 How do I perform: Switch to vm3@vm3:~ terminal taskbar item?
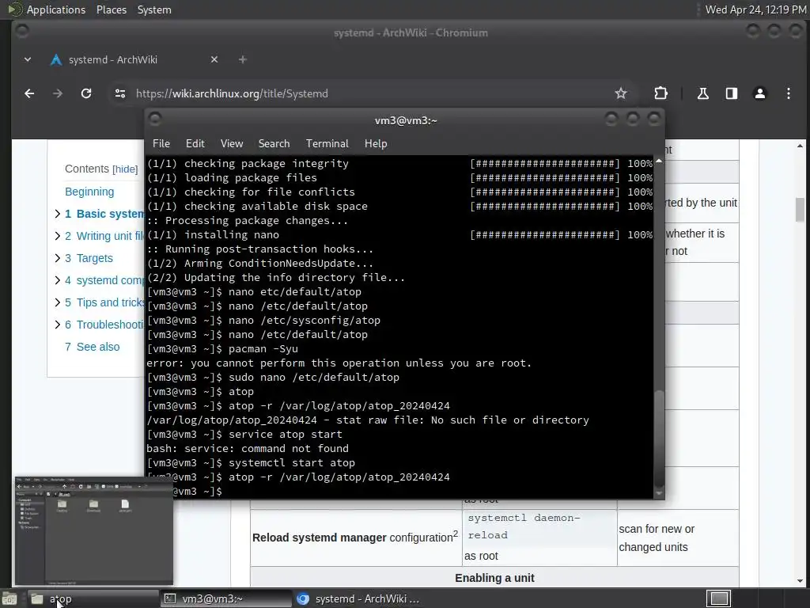click(x=225, y=598)
